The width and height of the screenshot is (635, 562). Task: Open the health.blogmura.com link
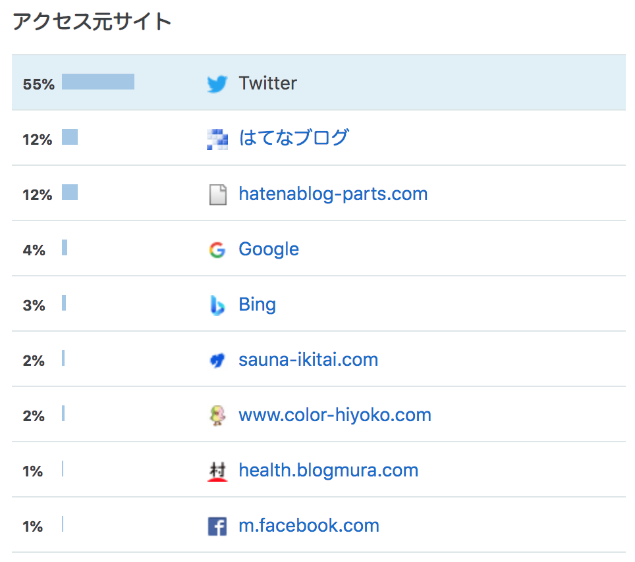pyautogui.click(x=329, y=471)
